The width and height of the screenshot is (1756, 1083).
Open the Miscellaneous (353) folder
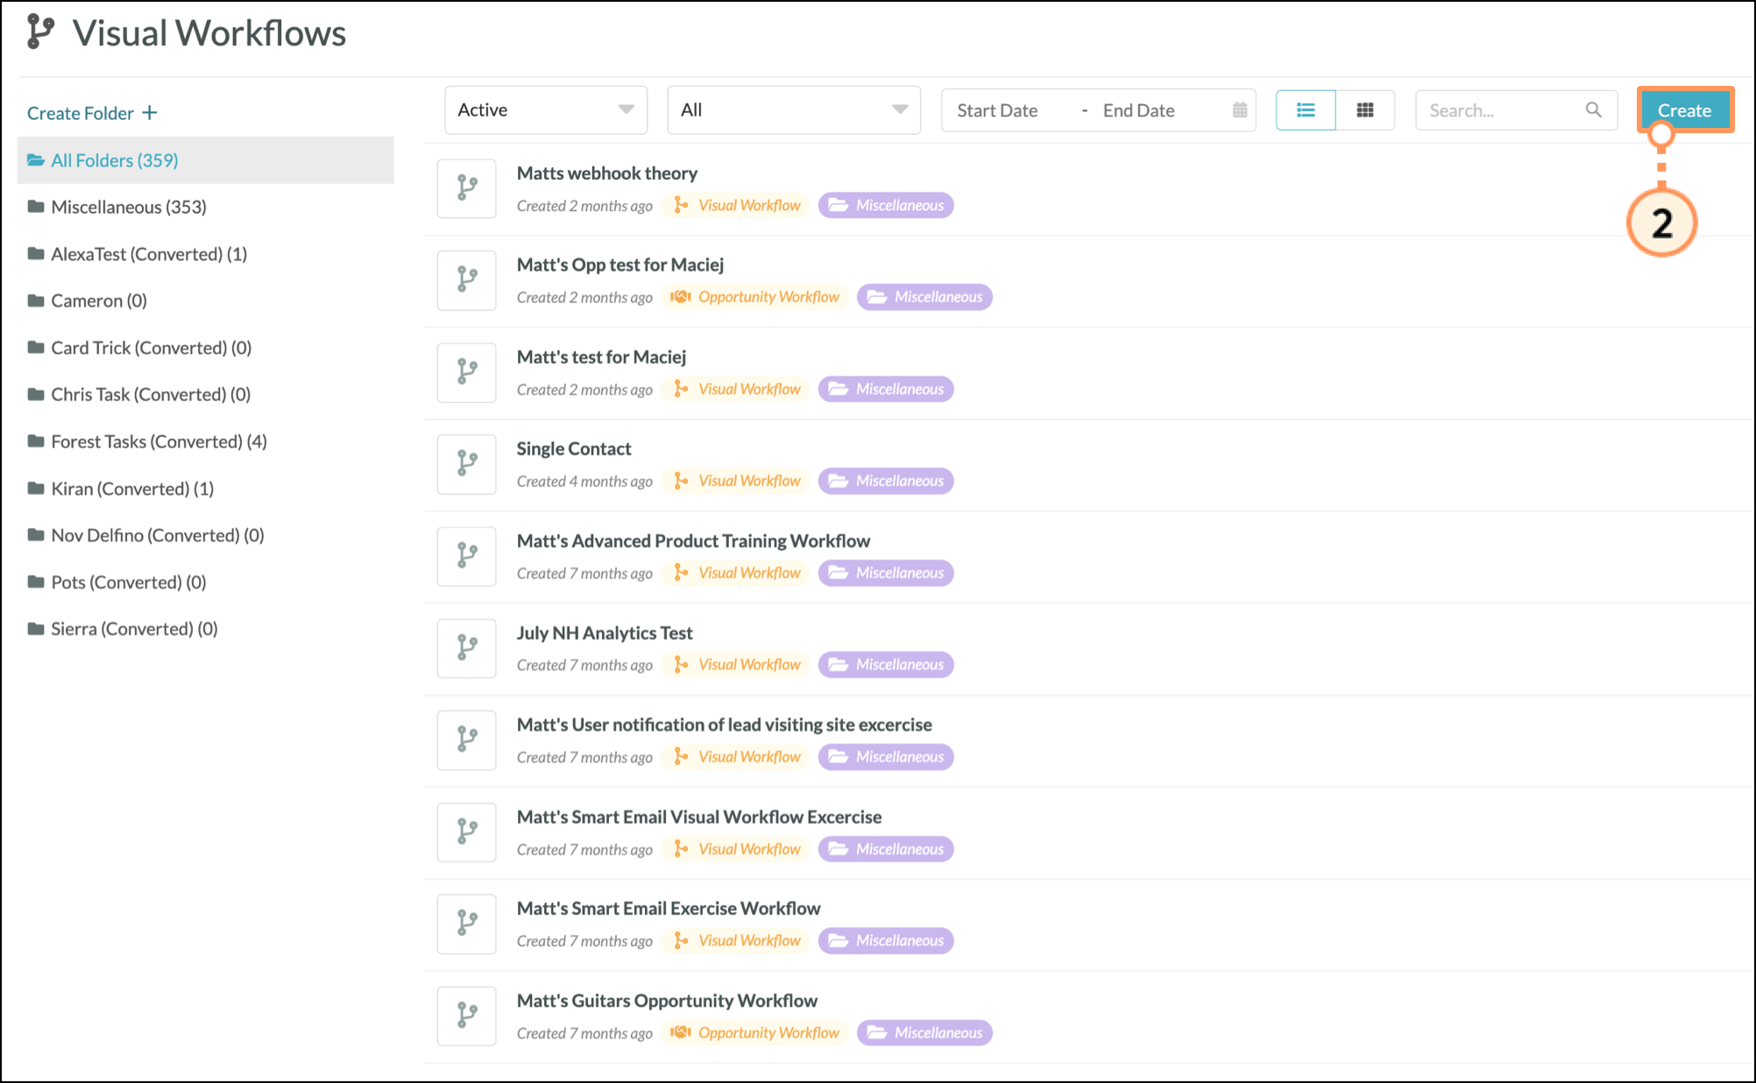pos(128,207)
